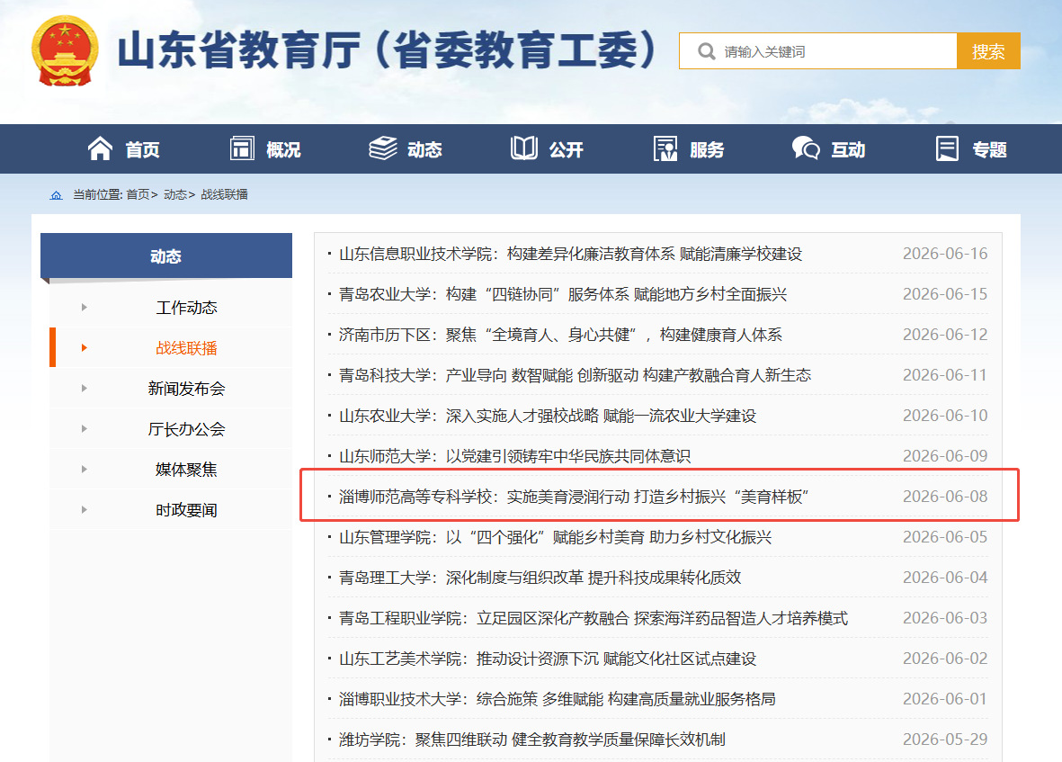The image size is (1062, 762).
Task: Click the home icon beside 首页
Action: 100,148
